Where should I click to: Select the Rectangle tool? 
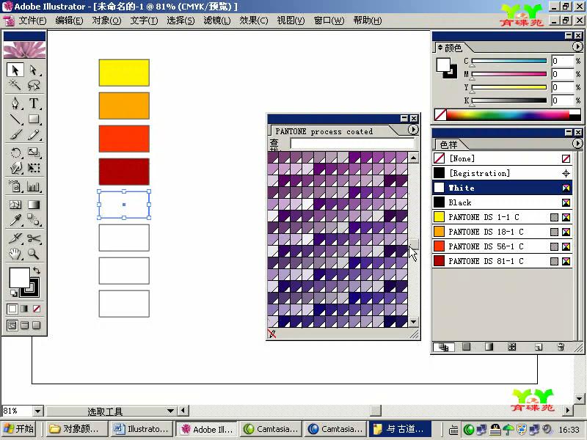pyautogui.click(x=34, y=119)
